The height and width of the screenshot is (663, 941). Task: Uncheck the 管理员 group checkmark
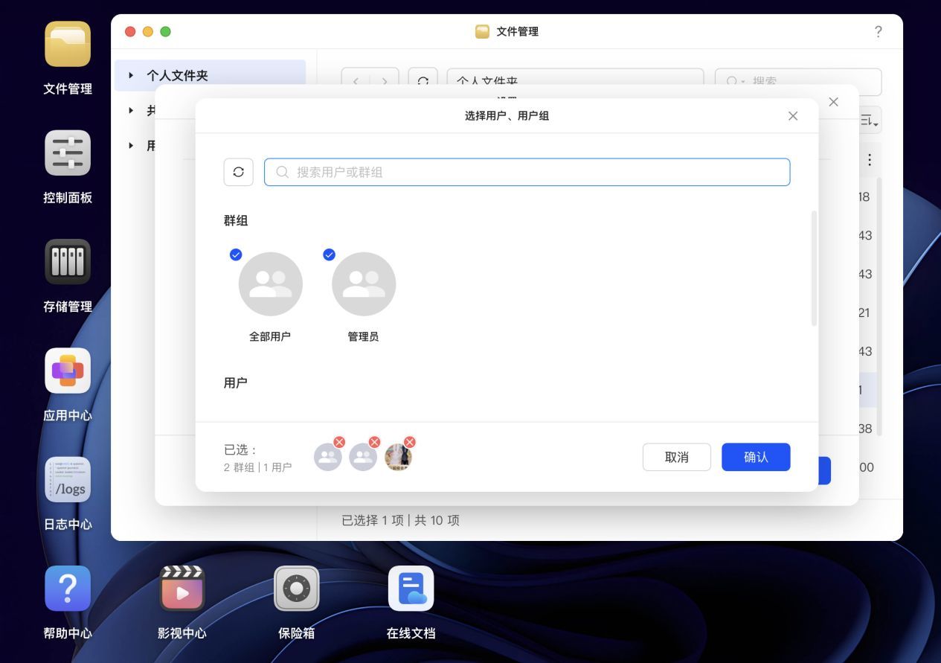pyautogui.click(x=329, y=254)
